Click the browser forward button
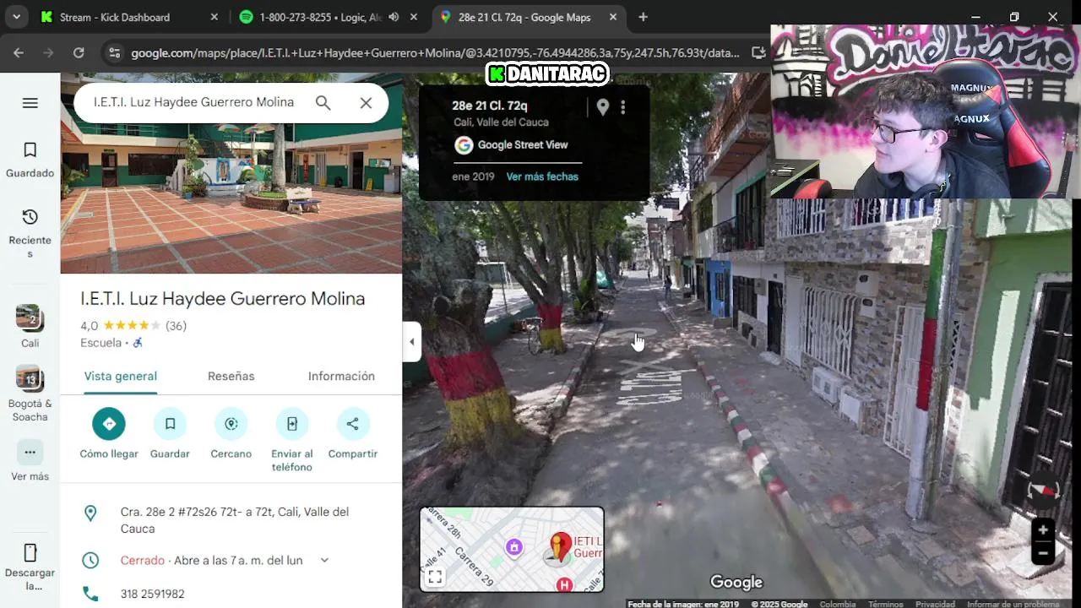The width and height of the screenshot is (1081, 608). tap(48, 52)
